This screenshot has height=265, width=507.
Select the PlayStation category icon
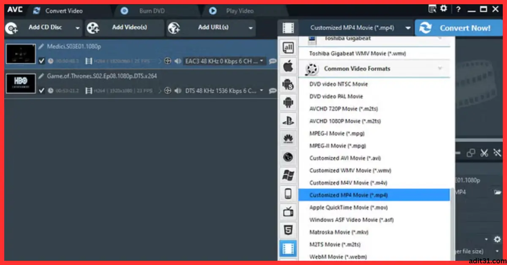(x=288, y=121)
